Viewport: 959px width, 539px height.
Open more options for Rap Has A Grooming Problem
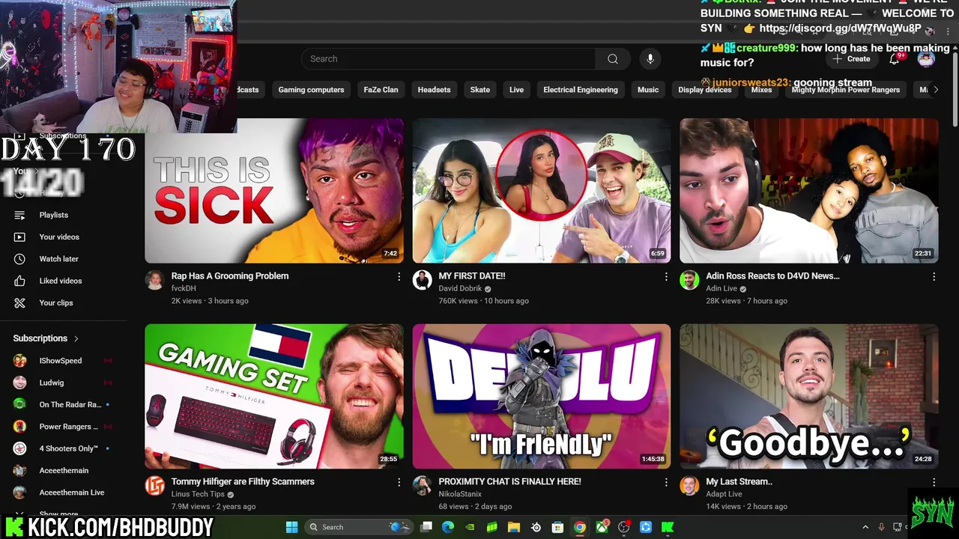[x=399, y=277]
